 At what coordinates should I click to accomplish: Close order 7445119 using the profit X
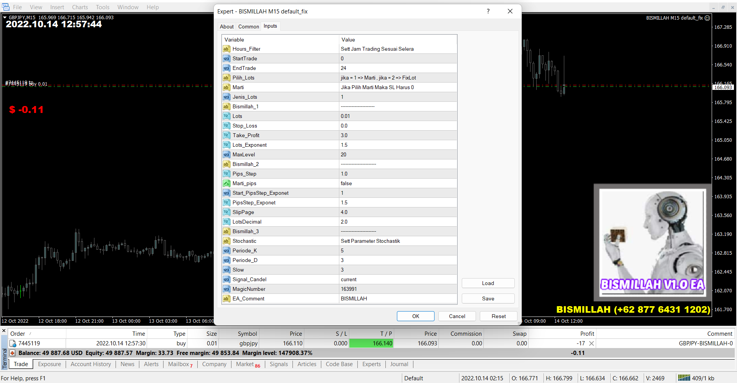click(x=592, y=343)
